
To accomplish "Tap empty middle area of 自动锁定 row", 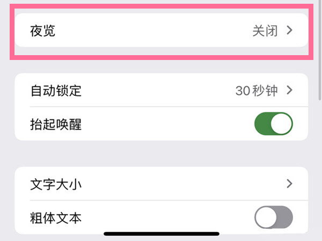I will pyautogui.click(x=158, y=90).
